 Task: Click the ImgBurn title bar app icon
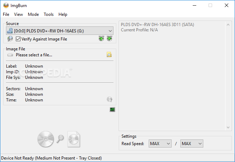[6, 5]
